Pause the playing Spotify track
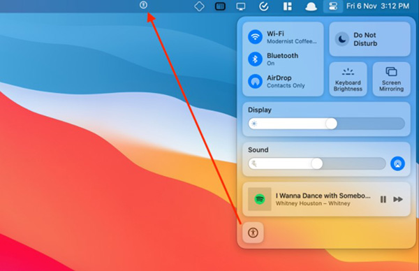Viewport: 419px width, 271px height. point(383,199)
